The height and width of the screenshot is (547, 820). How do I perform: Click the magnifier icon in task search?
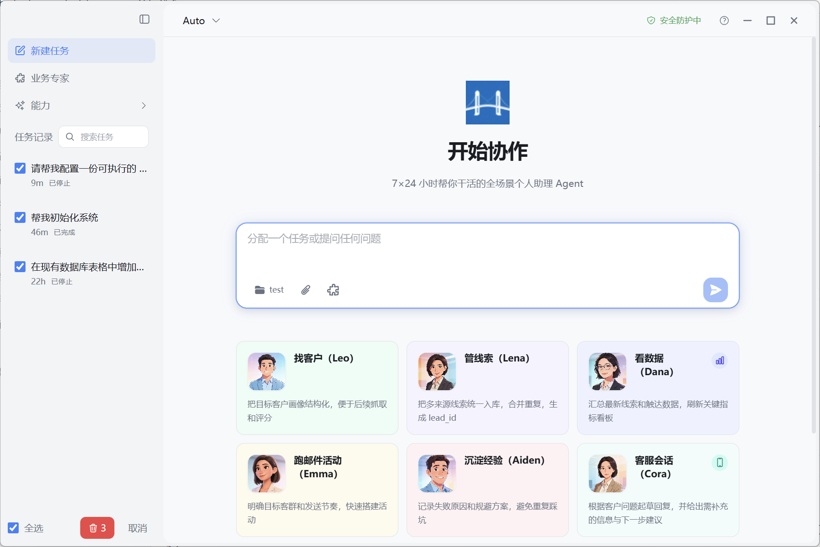(x=70, y=137)
